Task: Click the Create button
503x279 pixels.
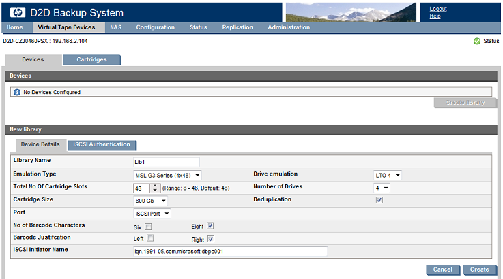Action: 480,269
